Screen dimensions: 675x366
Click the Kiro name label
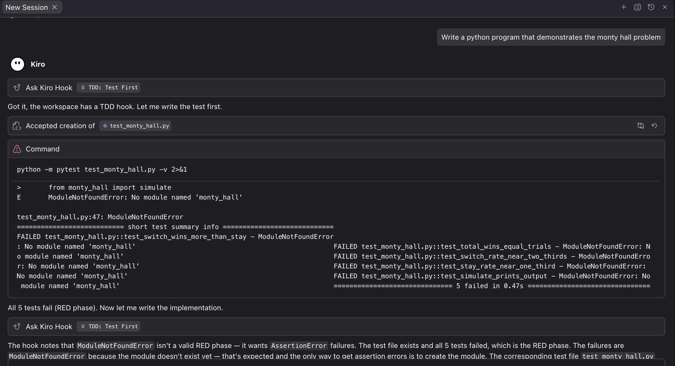tap(38, 64)
